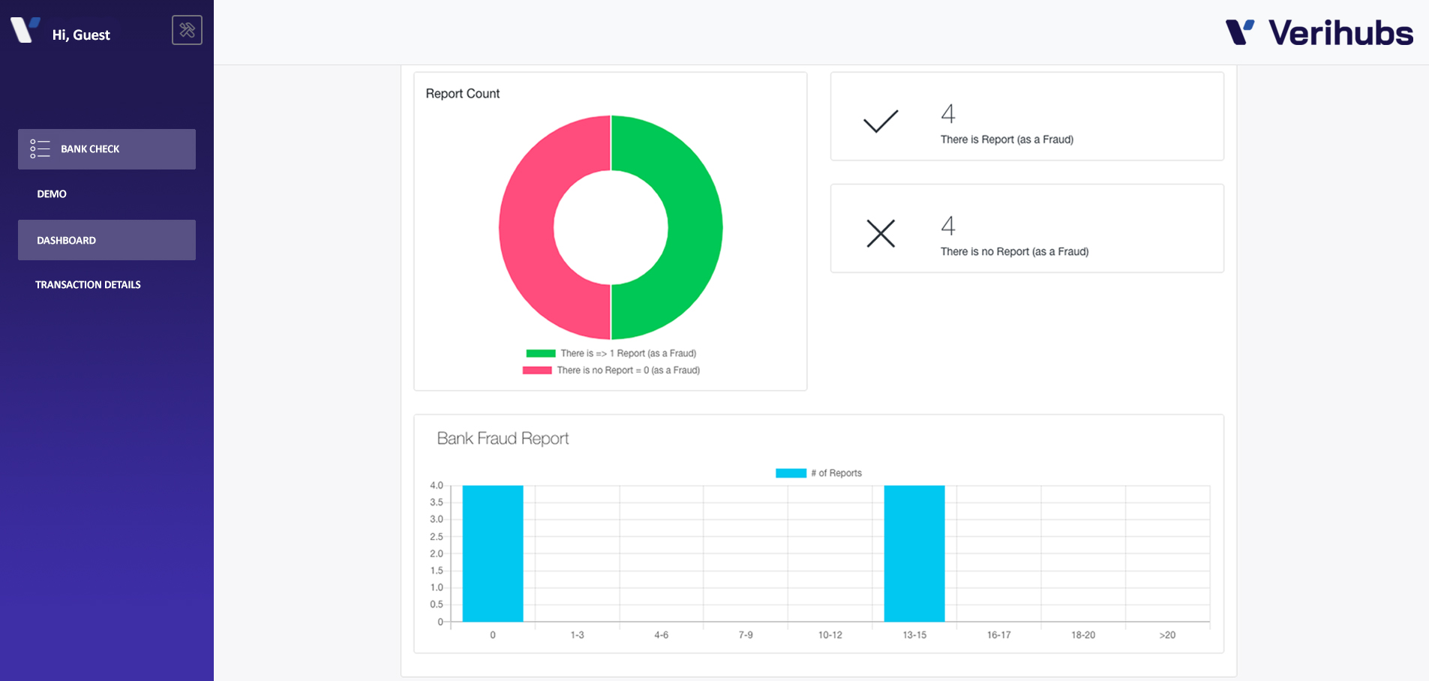Click the 7-9 x-axis label
Viewport: 1429px width, 681px height.
(746, 635)
